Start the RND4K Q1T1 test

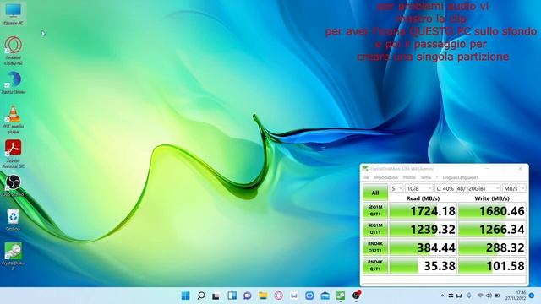[x=375, y=265]
